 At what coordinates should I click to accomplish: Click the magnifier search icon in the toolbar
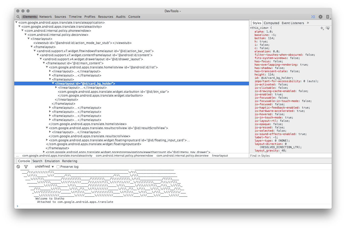pyautogui.click(x=18, y=17)
